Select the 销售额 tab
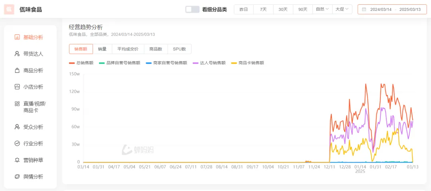 [x=81, y=49]
